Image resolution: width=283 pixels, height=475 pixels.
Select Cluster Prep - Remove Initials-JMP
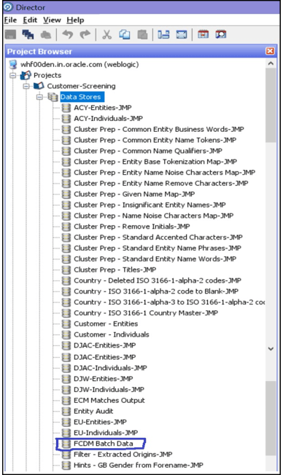point(131,227)
